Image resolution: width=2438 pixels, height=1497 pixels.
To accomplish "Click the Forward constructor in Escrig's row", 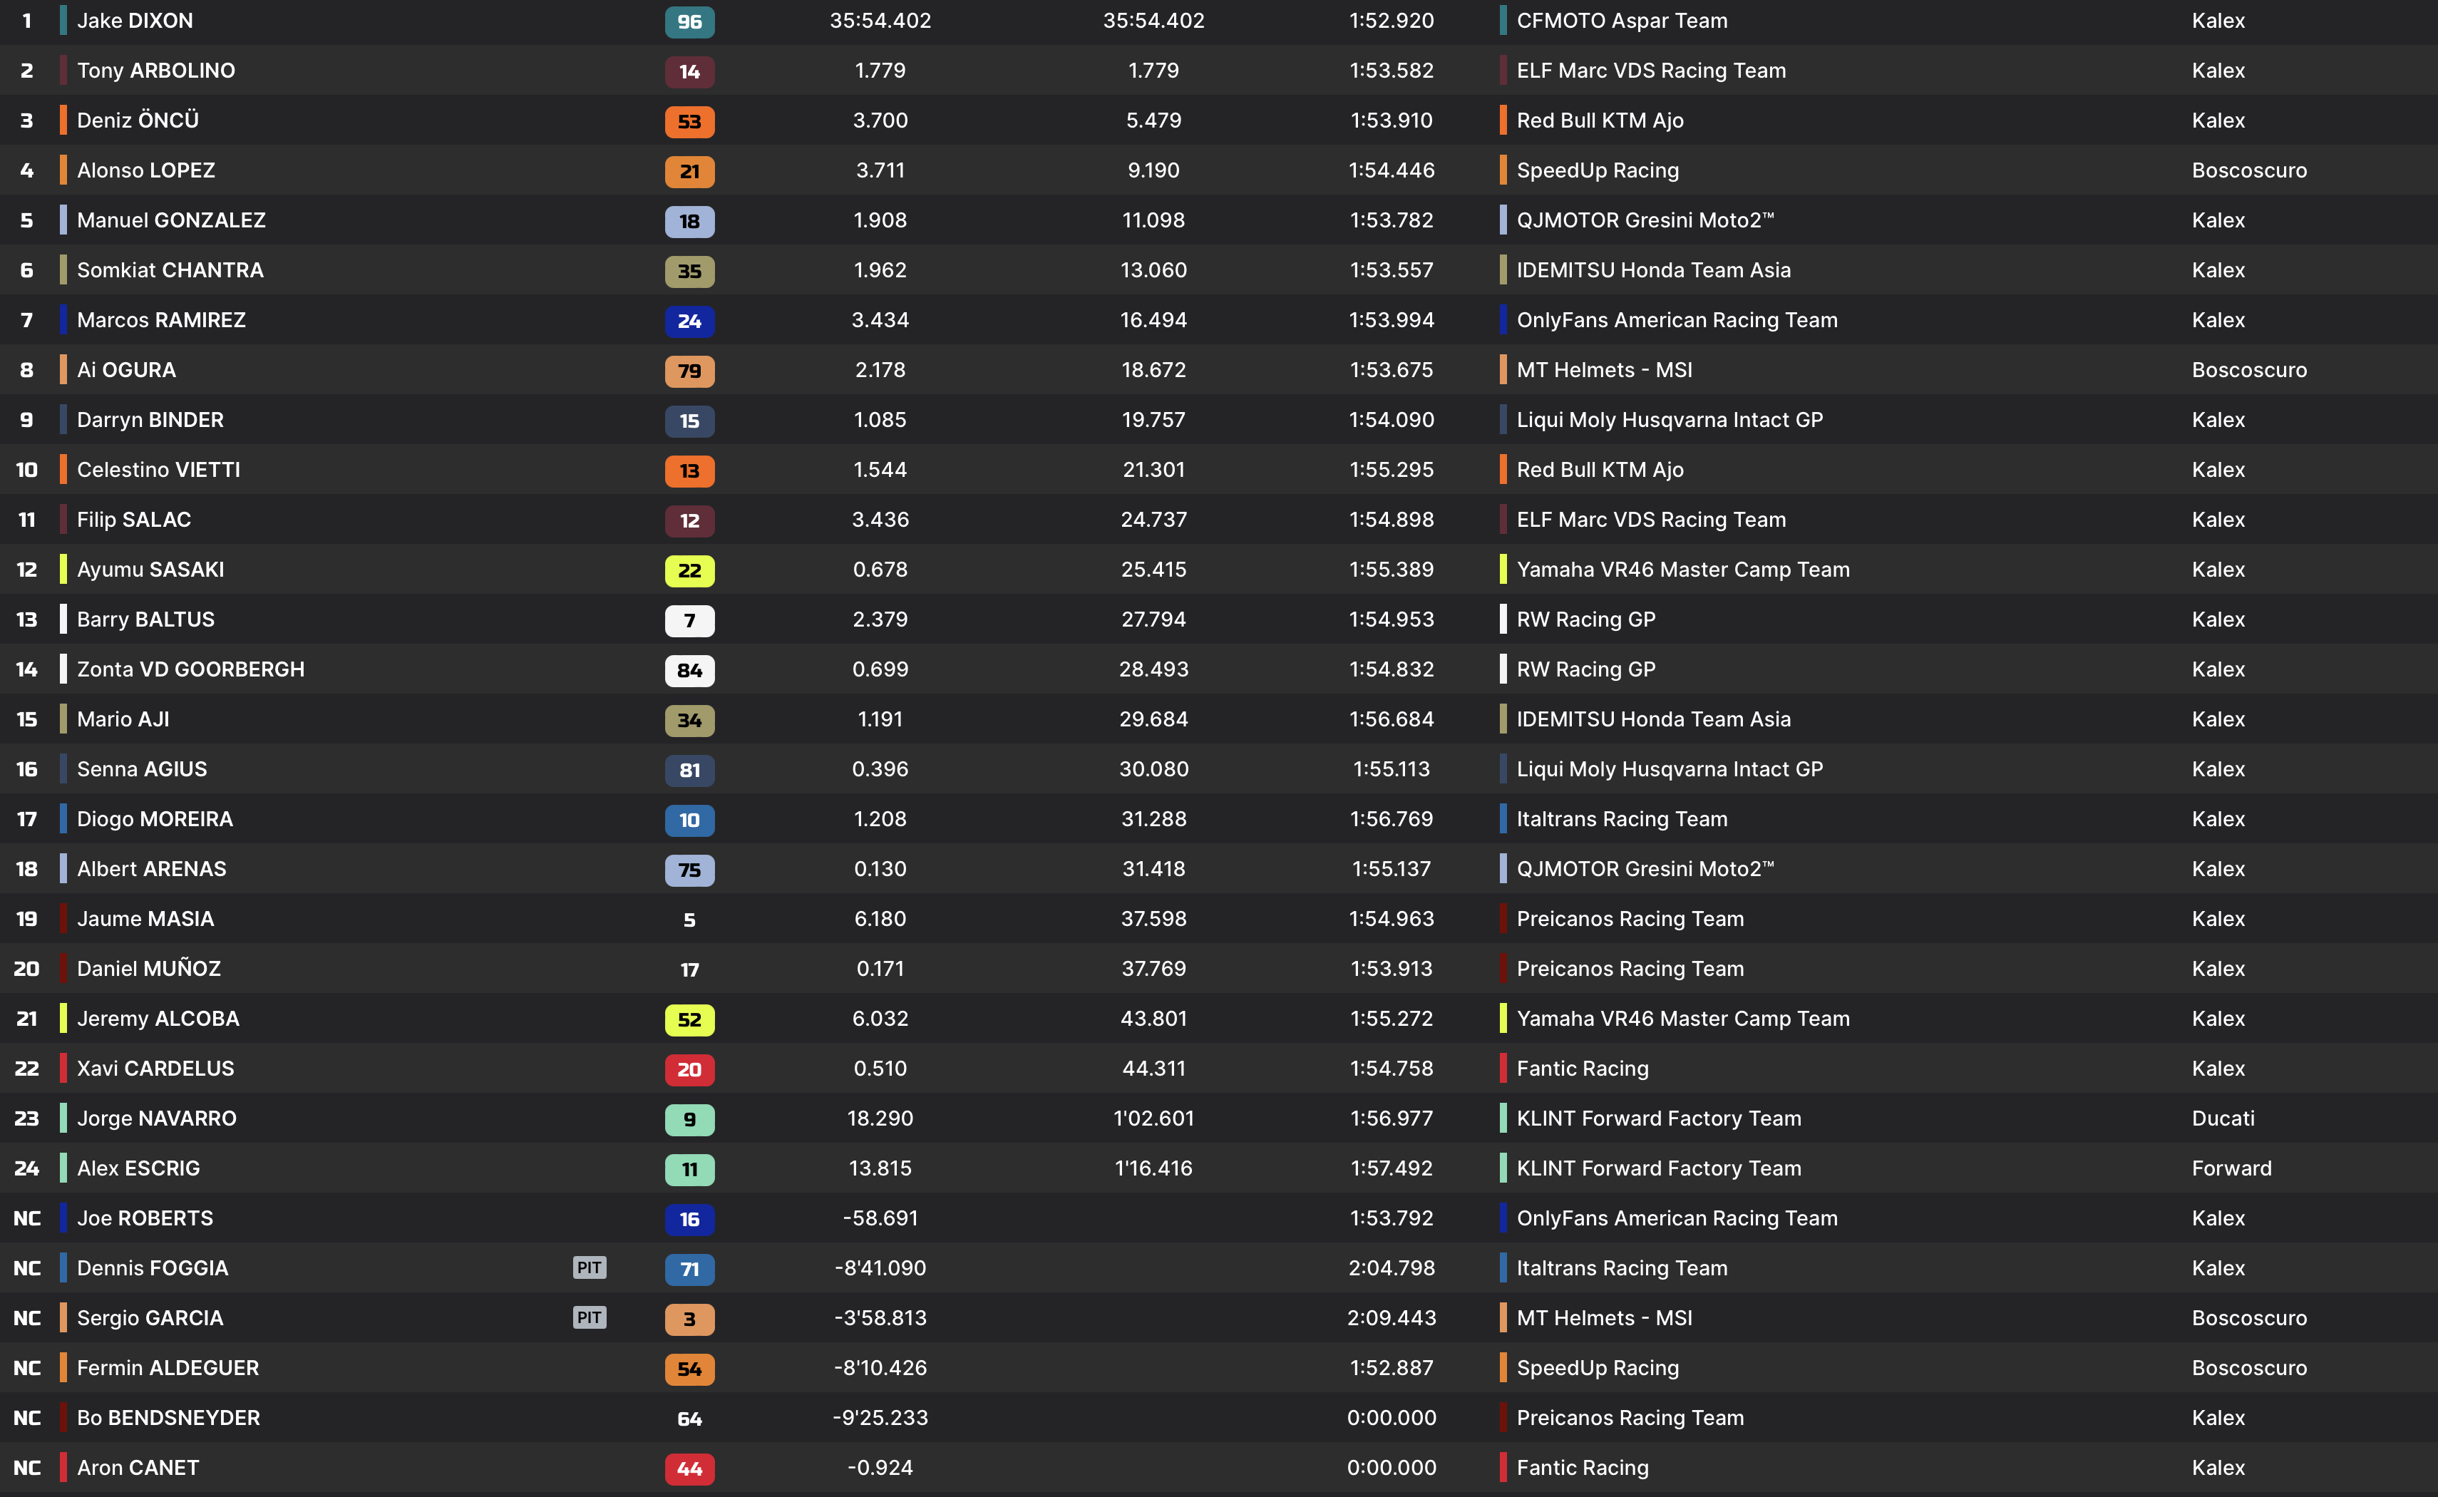I will tap(2231, 1168).
